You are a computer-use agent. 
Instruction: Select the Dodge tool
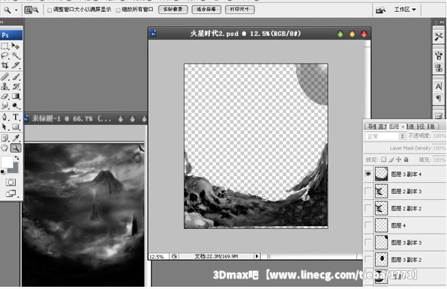[x=16, y=106]
